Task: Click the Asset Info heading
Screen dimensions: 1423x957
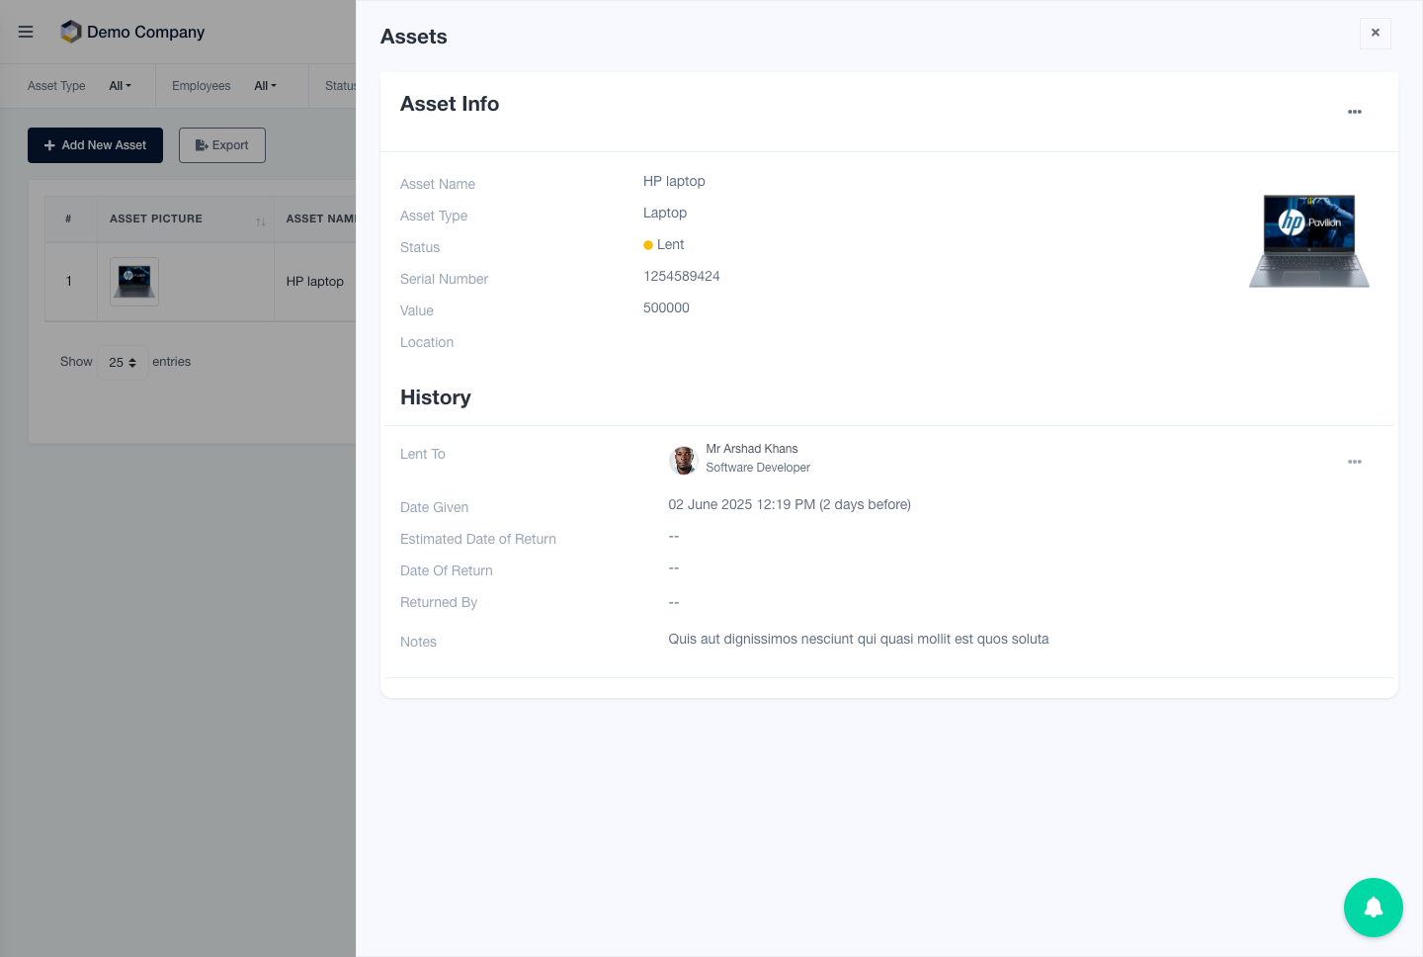Action: point(450,104)
